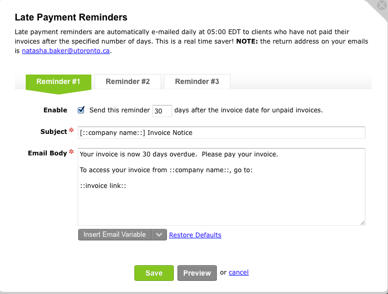Focus the days number field showing 30
The height and width of the screenshot is (294, 388).
[162, 111]
